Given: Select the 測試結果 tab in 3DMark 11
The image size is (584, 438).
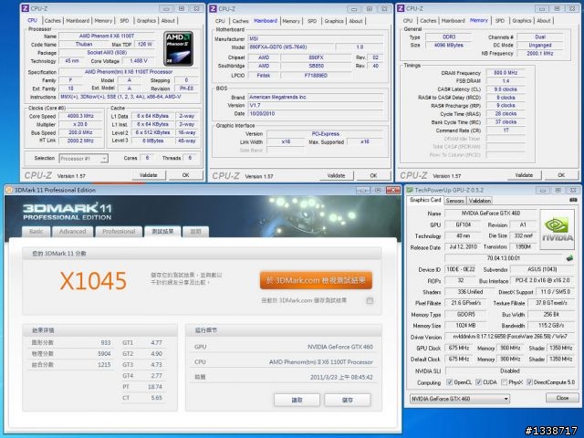Looking at the screenshot, I should tap(162, 231).
